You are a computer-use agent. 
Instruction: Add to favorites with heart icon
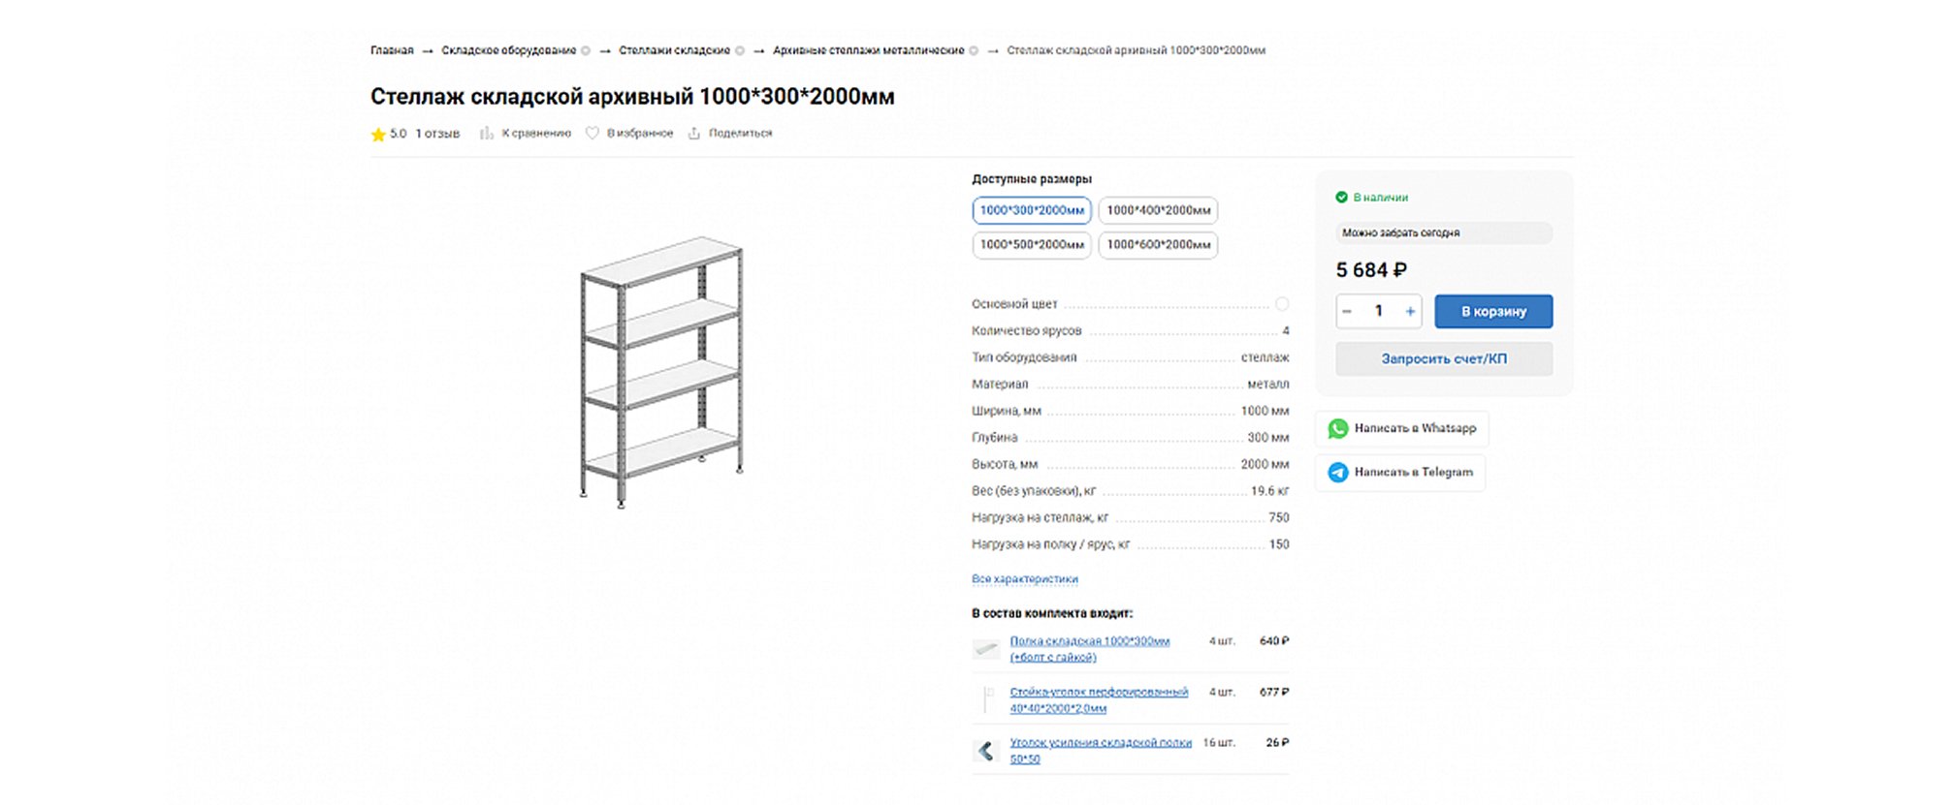click(x=593, y=134)
